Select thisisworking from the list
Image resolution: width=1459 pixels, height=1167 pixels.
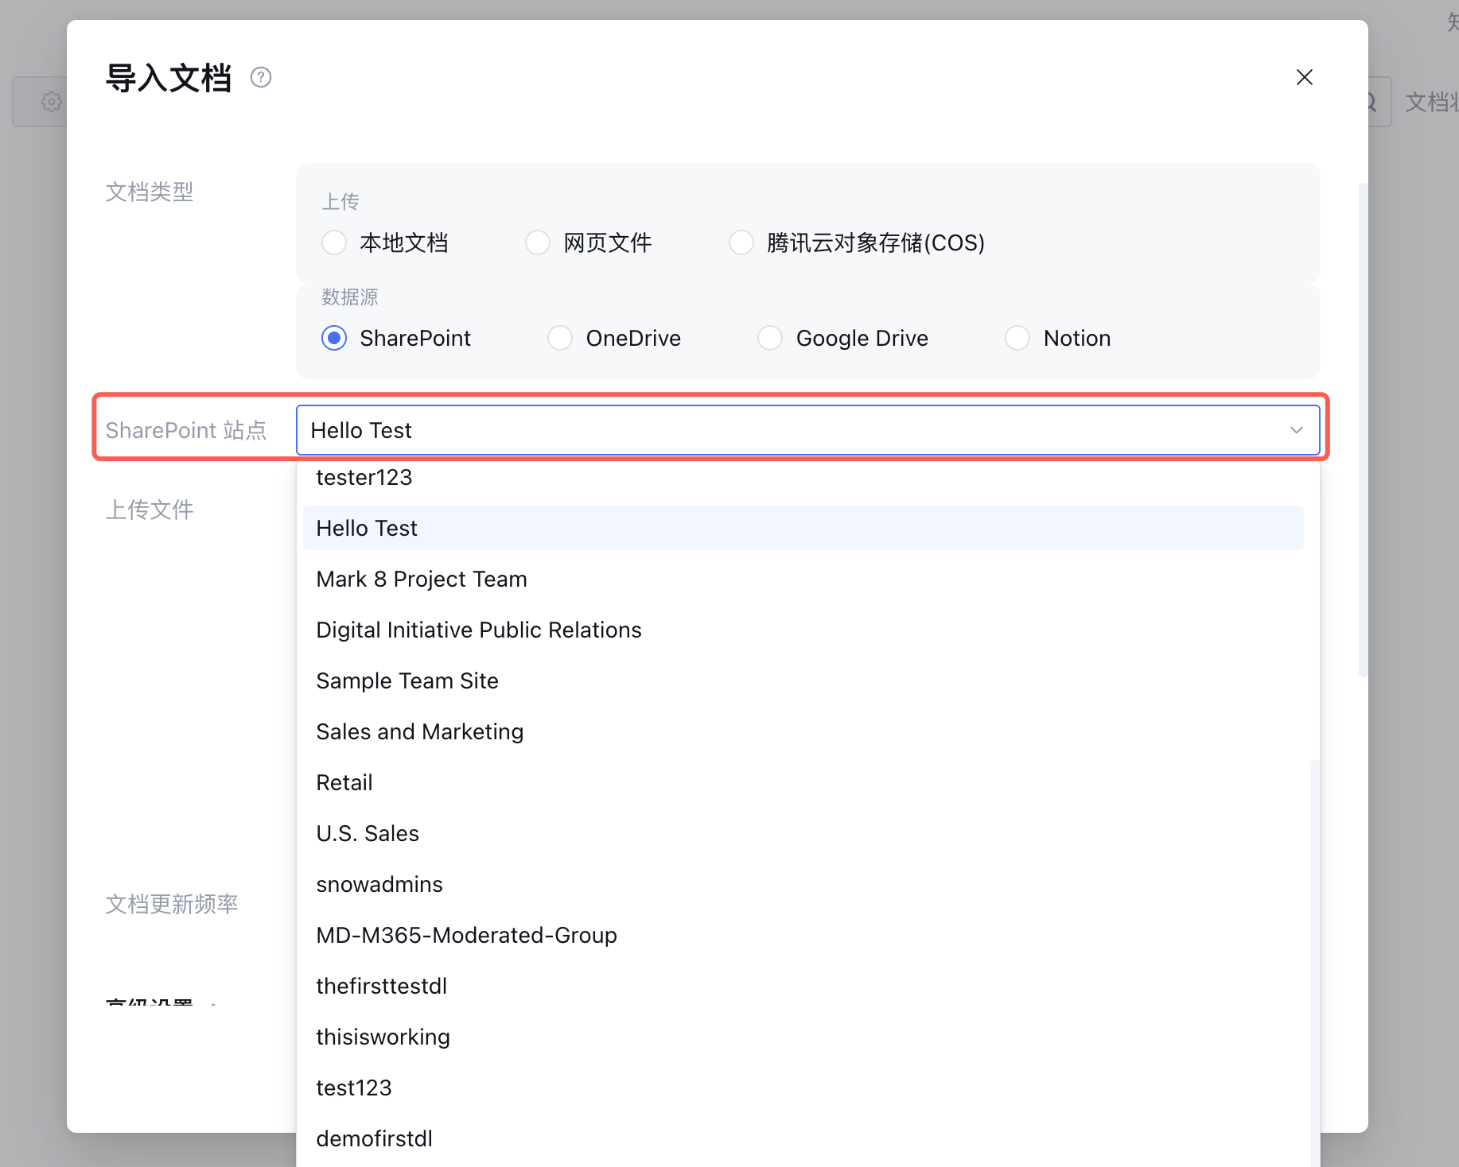803,1037
